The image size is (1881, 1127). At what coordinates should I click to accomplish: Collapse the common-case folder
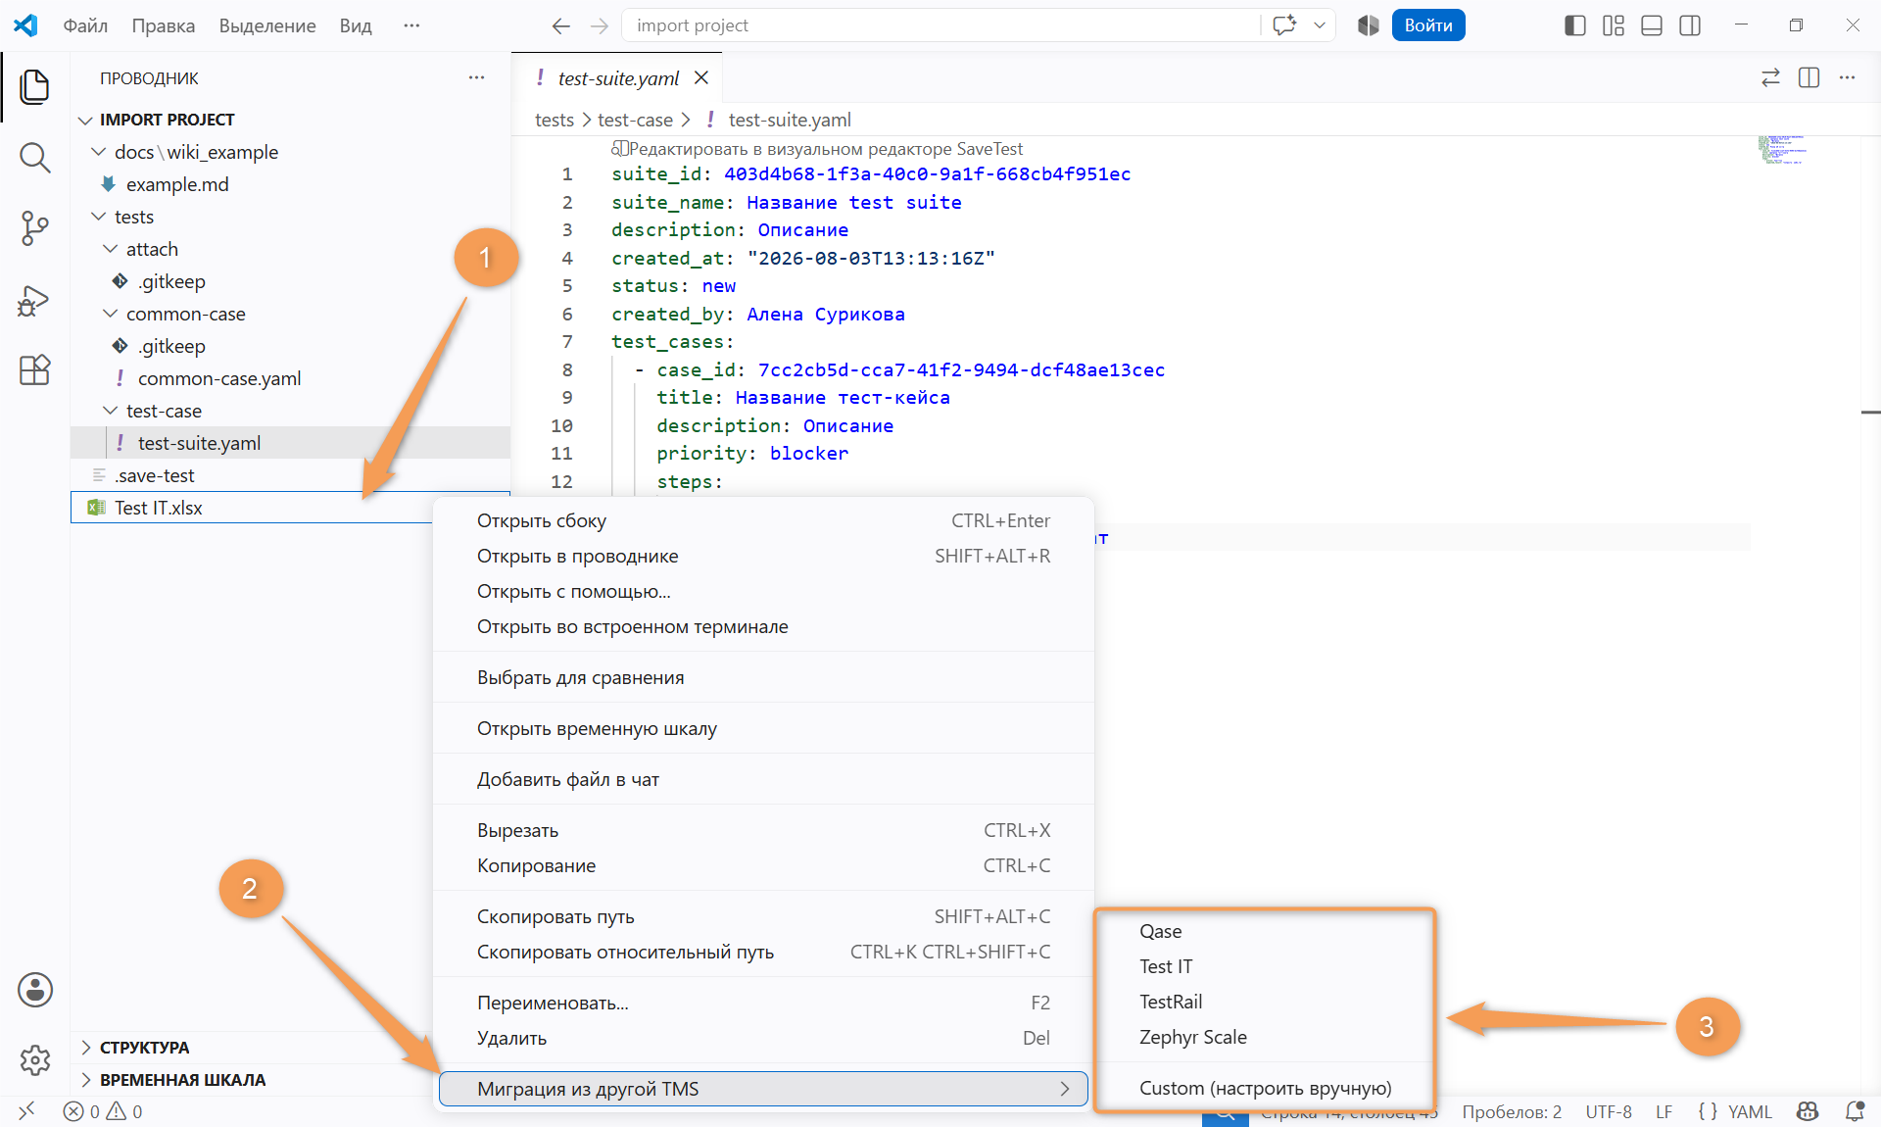110,314
